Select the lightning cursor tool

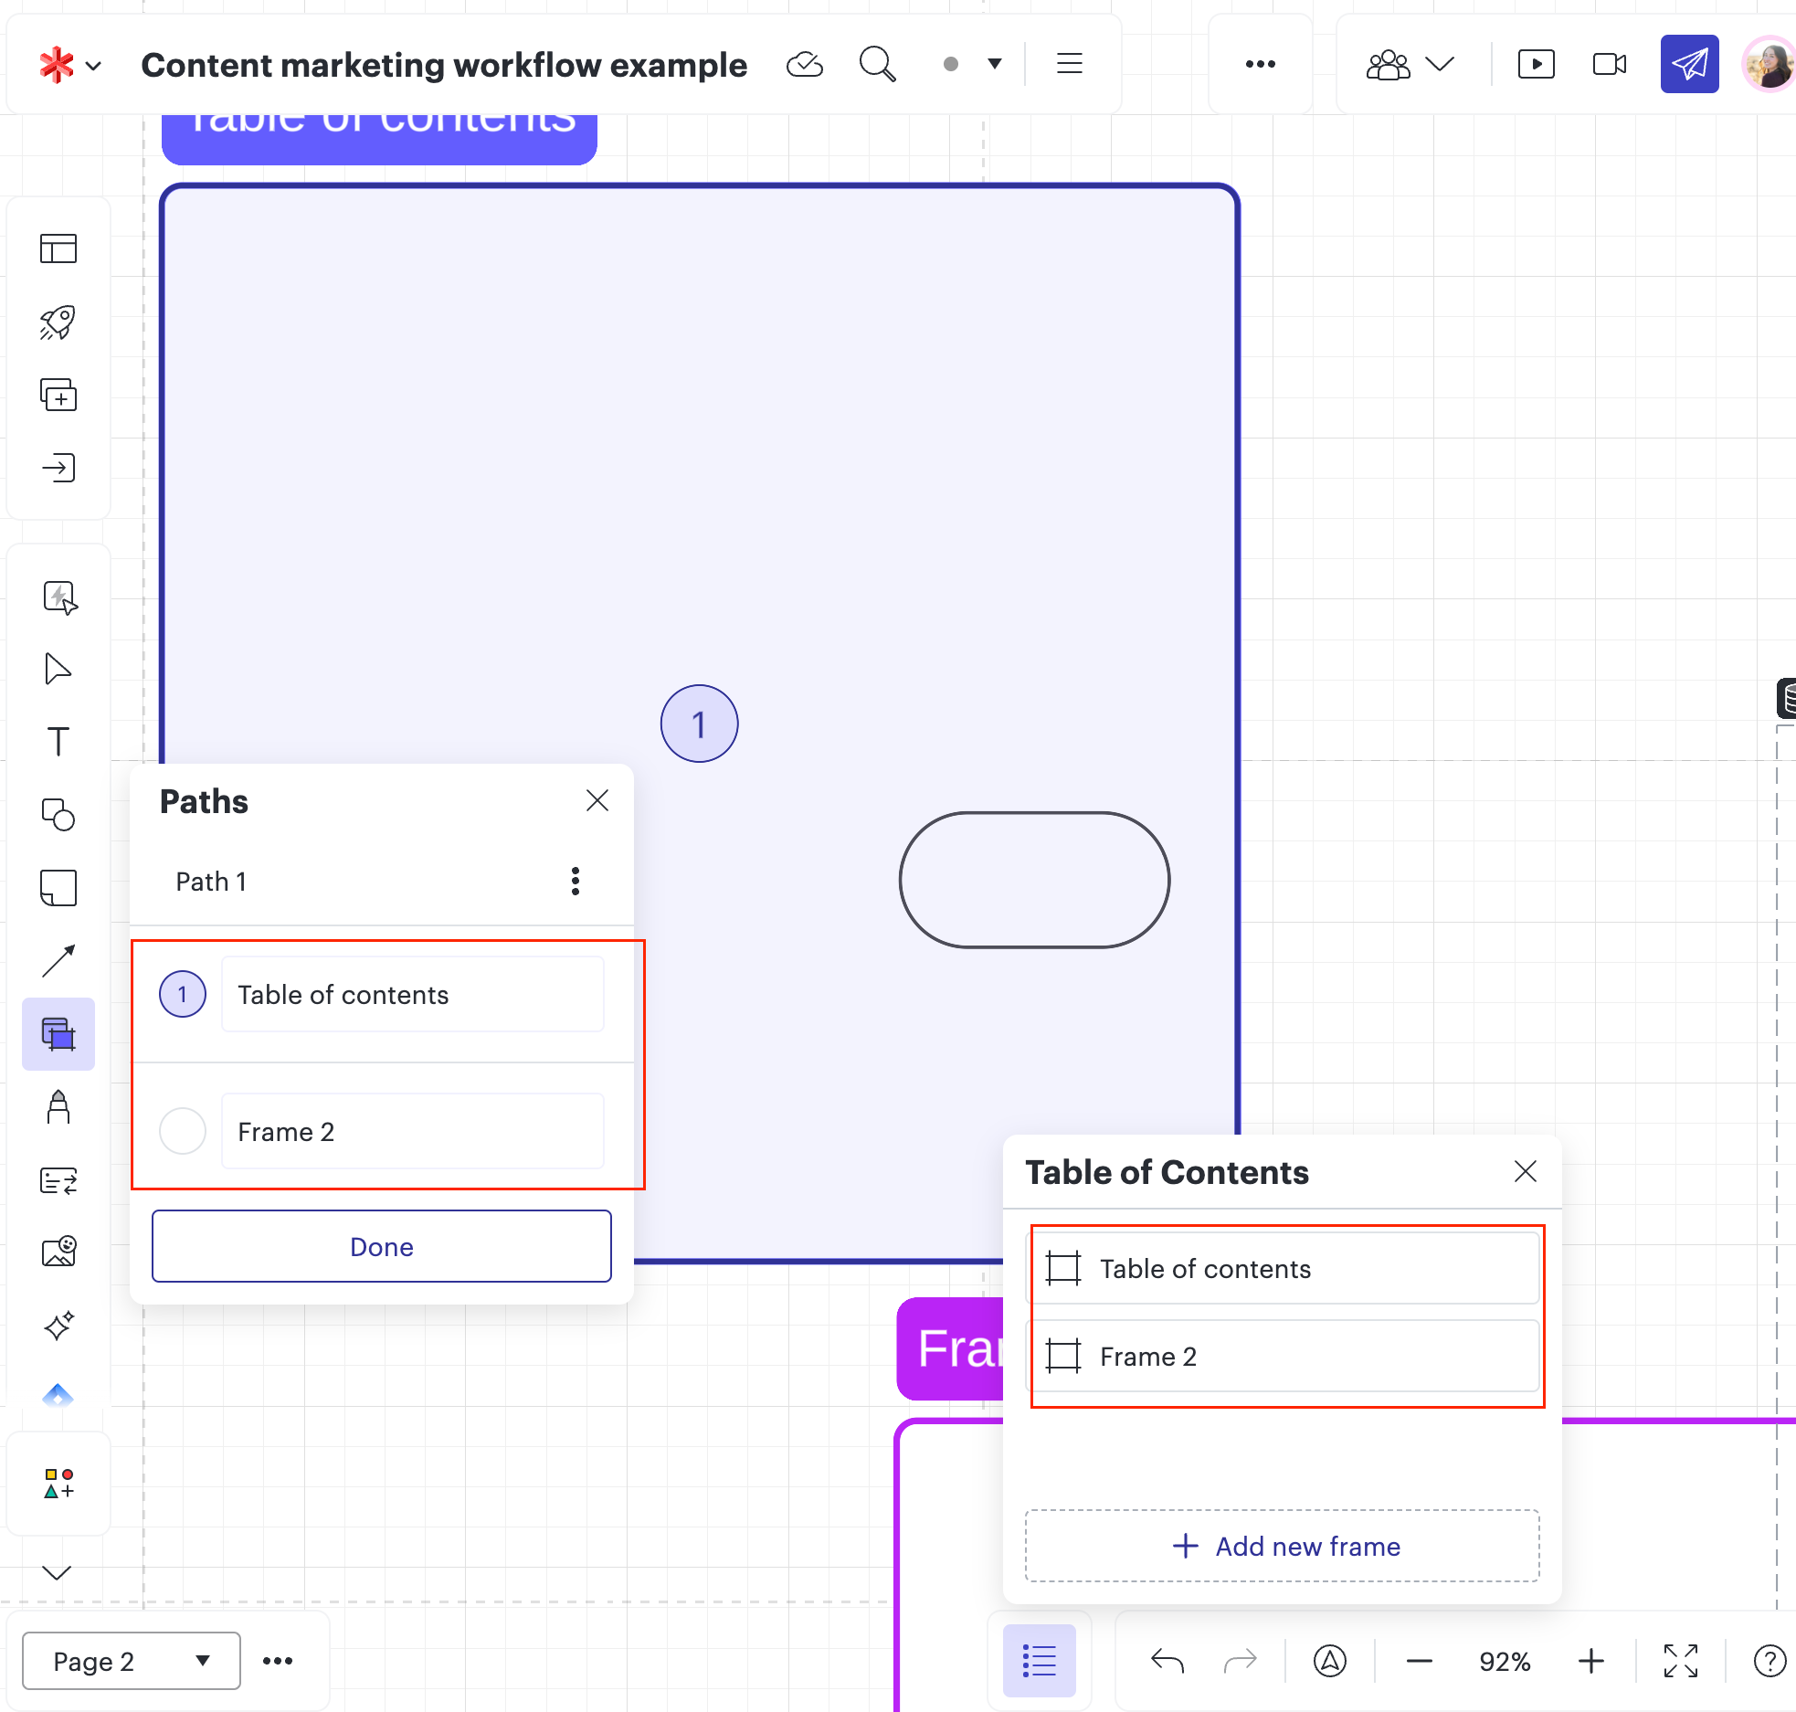click(x=59, y=597)
